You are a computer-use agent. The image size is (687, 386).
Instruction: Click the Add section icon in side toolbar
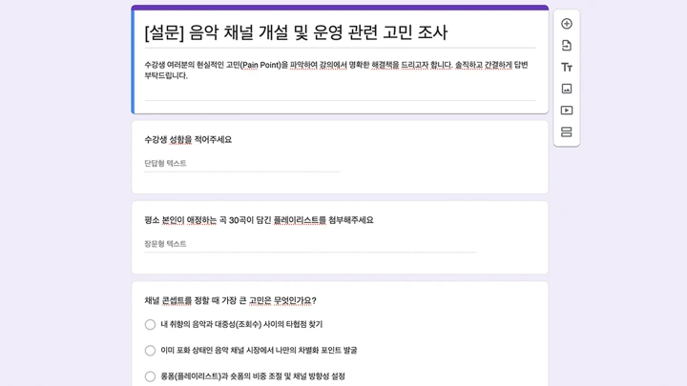(567, 132)
